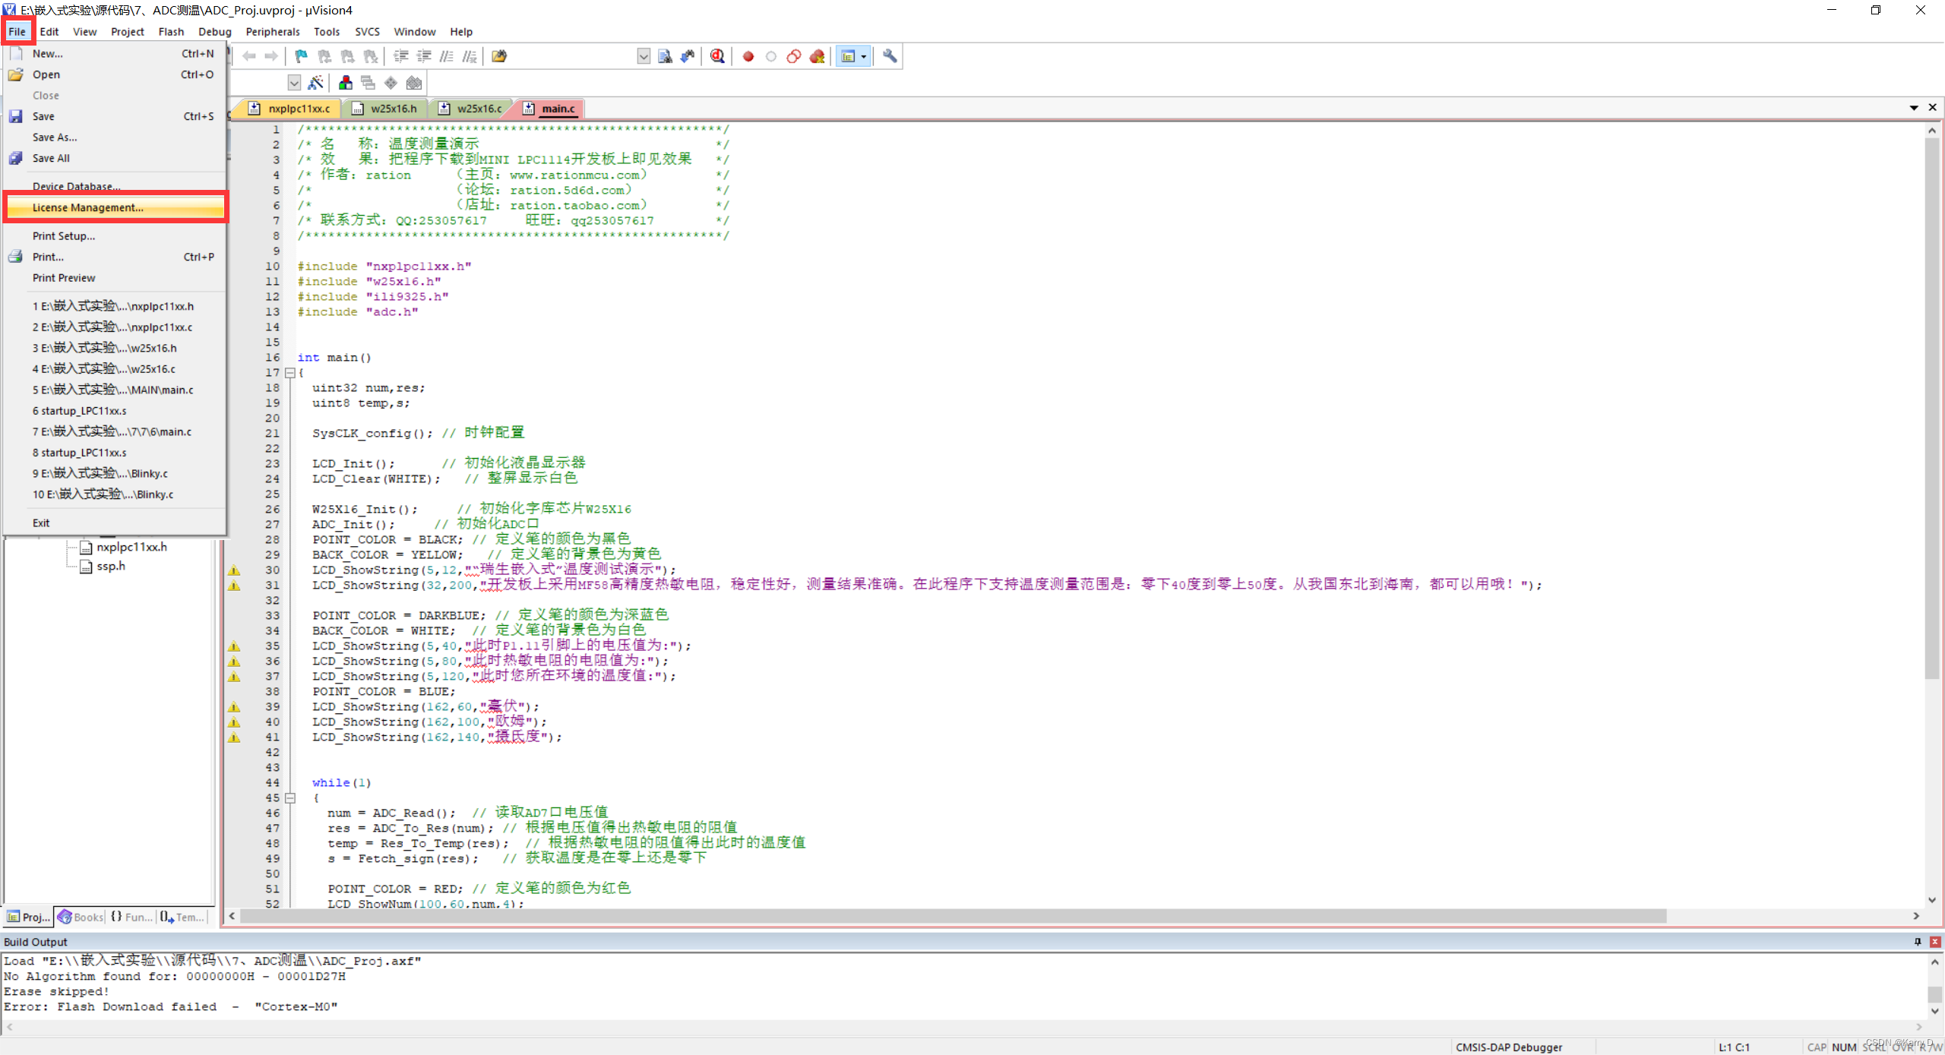The height and width of the screenshot is (1055, 1945).
Task: Click Start/Stop Debug Session icon
Action: pyautogui.click(x=716, y=56)
